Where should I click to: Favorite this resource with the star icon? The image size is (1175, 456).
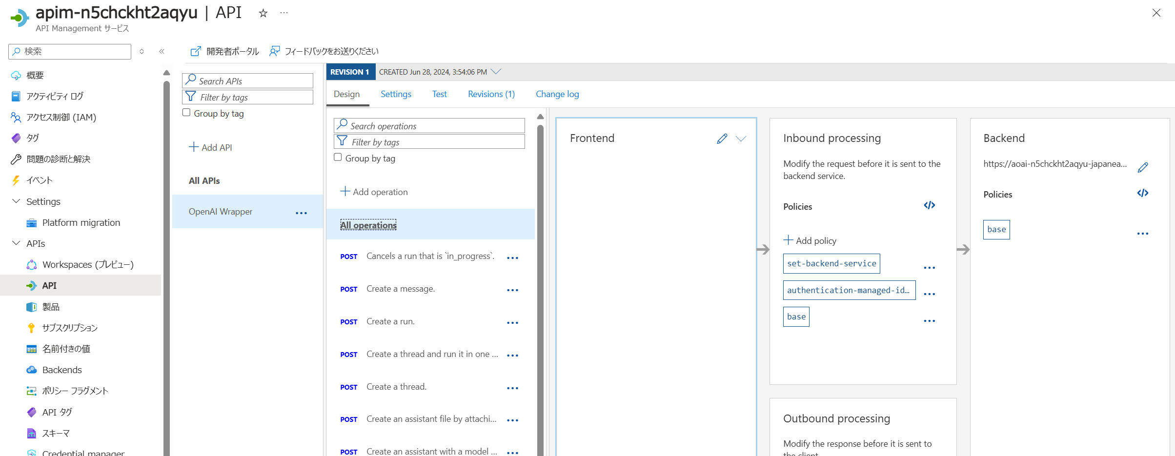(x=263, y=13)
